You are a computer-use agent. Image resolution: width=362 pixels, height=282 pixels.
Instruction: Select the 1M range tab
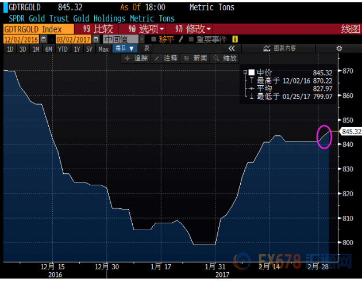[x=36, y=49]
